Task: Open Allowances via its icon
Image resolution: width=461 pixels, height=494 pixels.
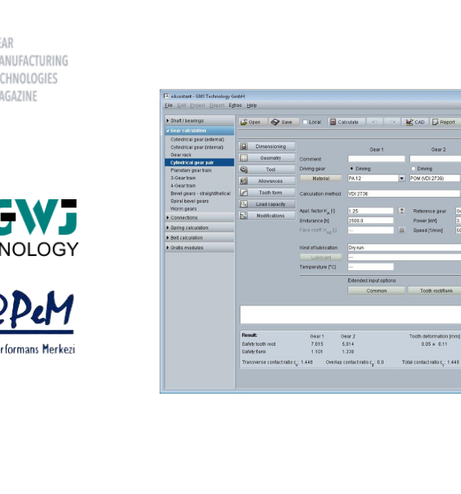Action: [x=244, y=181]
